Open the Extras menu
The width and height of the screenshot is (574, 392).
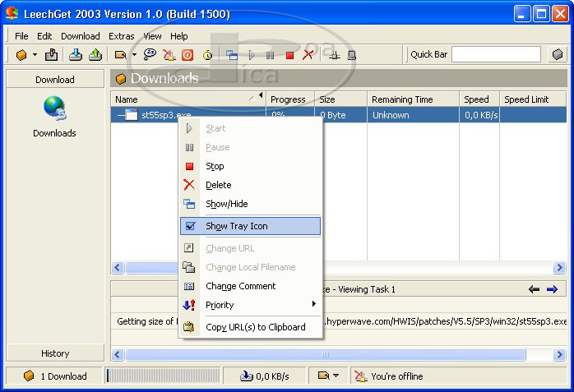click(x=121, y=36)
